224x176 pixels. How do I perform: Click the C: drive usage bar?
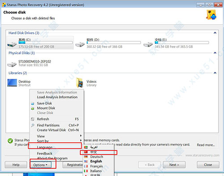point(46,43)
